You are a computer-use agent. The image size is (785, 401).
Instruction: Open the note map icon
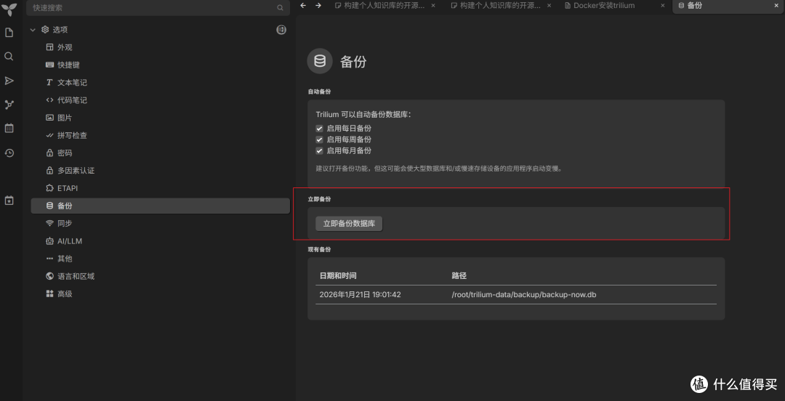9,105
